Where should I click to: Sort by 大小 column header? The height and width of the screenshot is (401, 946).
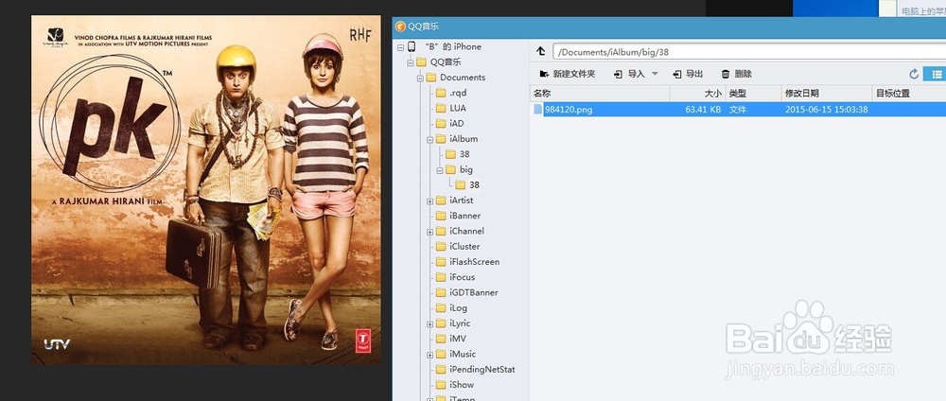697,93
